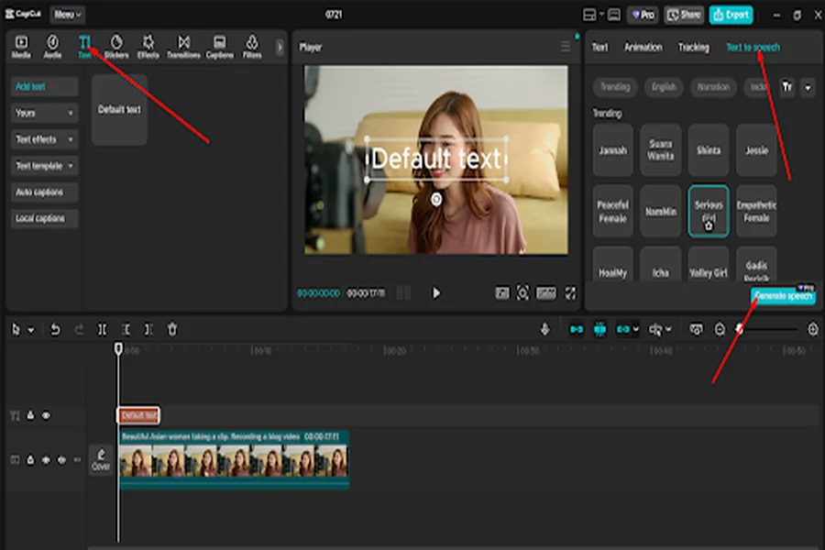
Task: Expand the Text effects dropdown
Action: (x=45, y=139)
